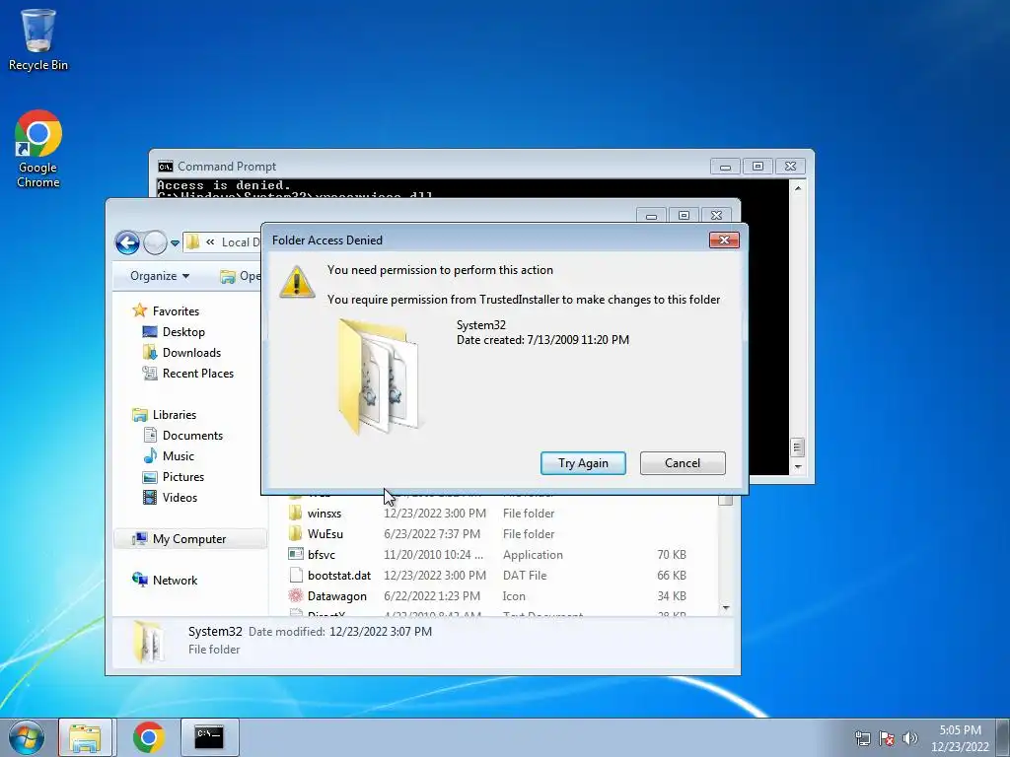Click the System32 folder thumbnail in dialog
1010x757 pixels.
379,376
